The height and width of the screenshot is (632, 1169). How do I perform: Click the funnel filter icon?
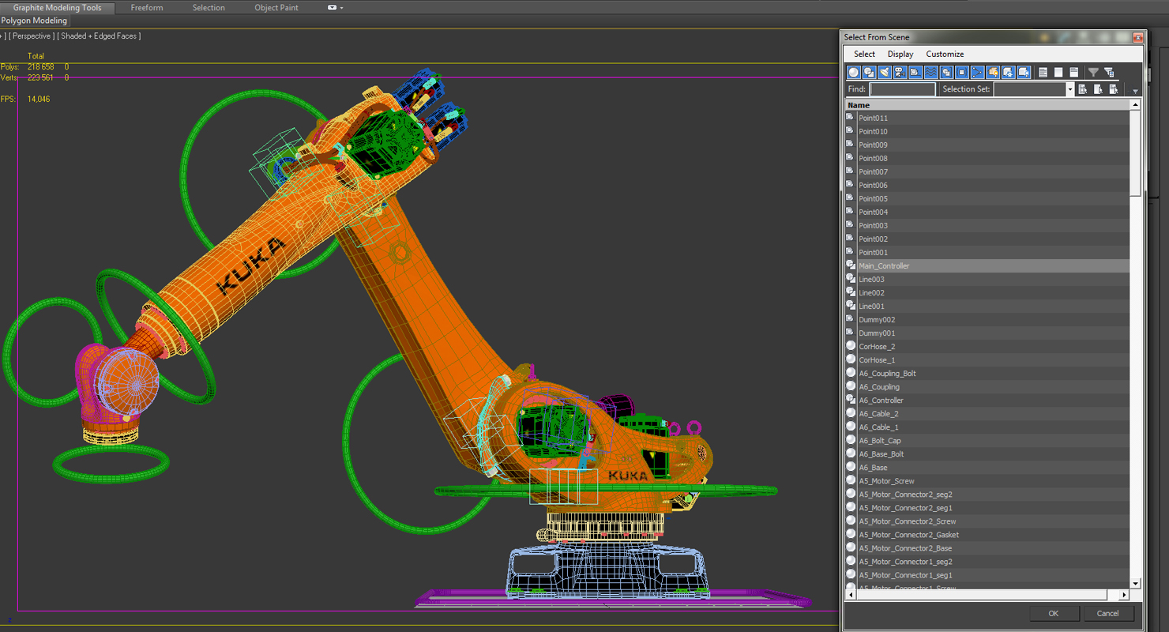click(x=1093, y=73)
